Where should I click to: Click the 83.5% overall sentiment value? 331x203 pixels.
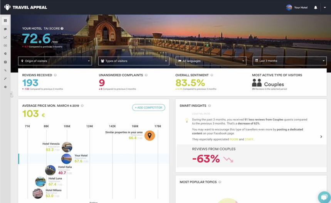[x=190, y=83]
